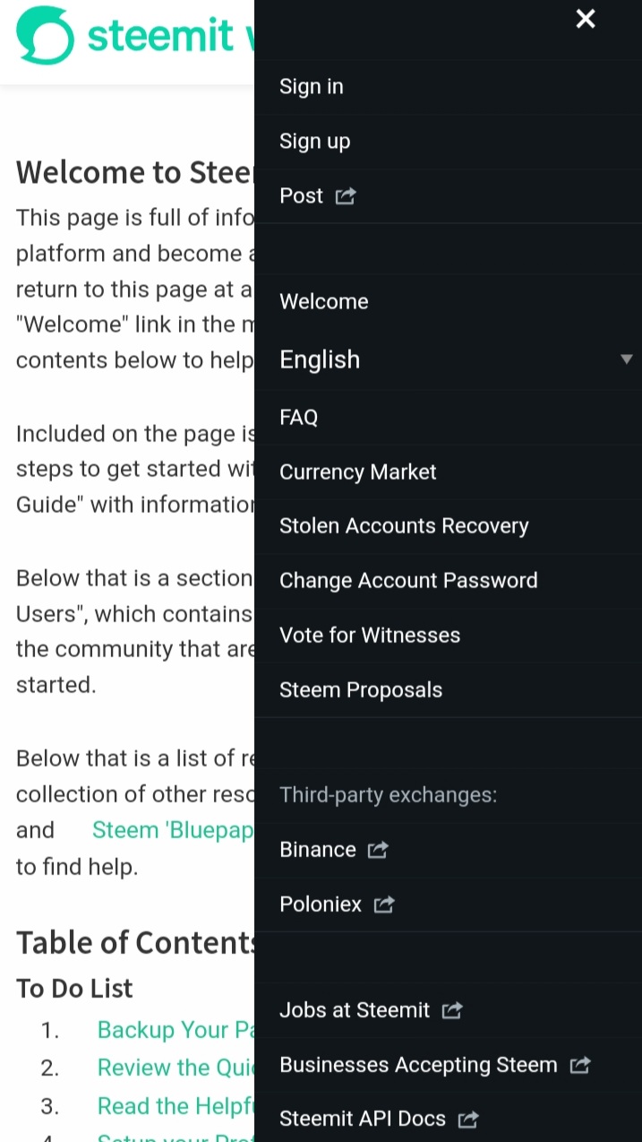Open the FAQ menu entry
Screen dimensions: 642x1142
point(298,417)
